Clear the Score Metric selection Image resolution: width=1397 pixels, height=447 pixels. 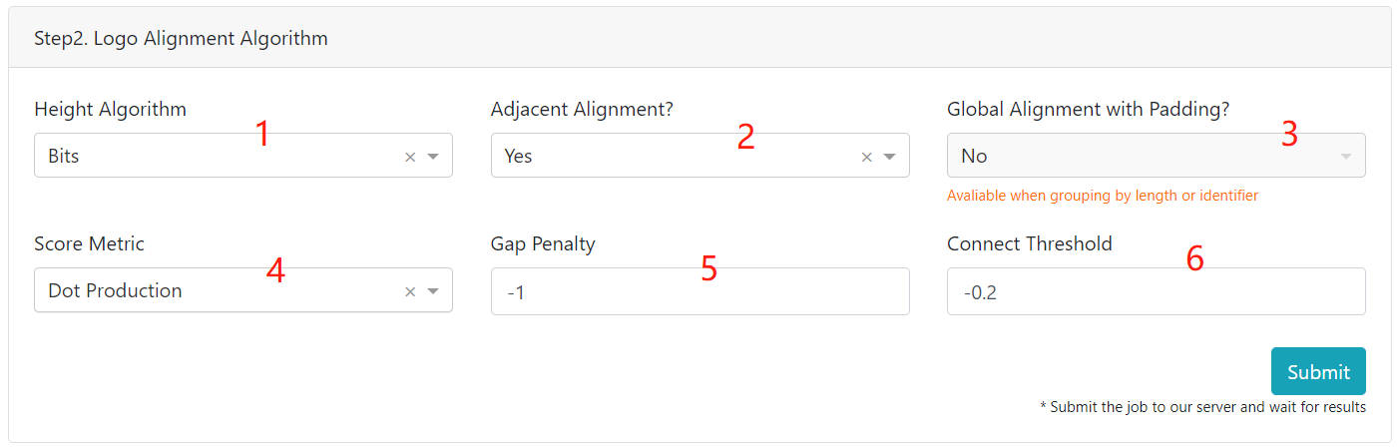pos(410,291)
